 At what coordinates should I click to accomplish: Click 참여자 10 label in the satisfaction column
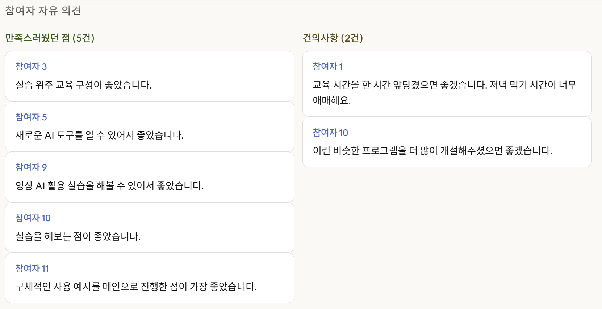pyautogui.click(x=33, y=218)
